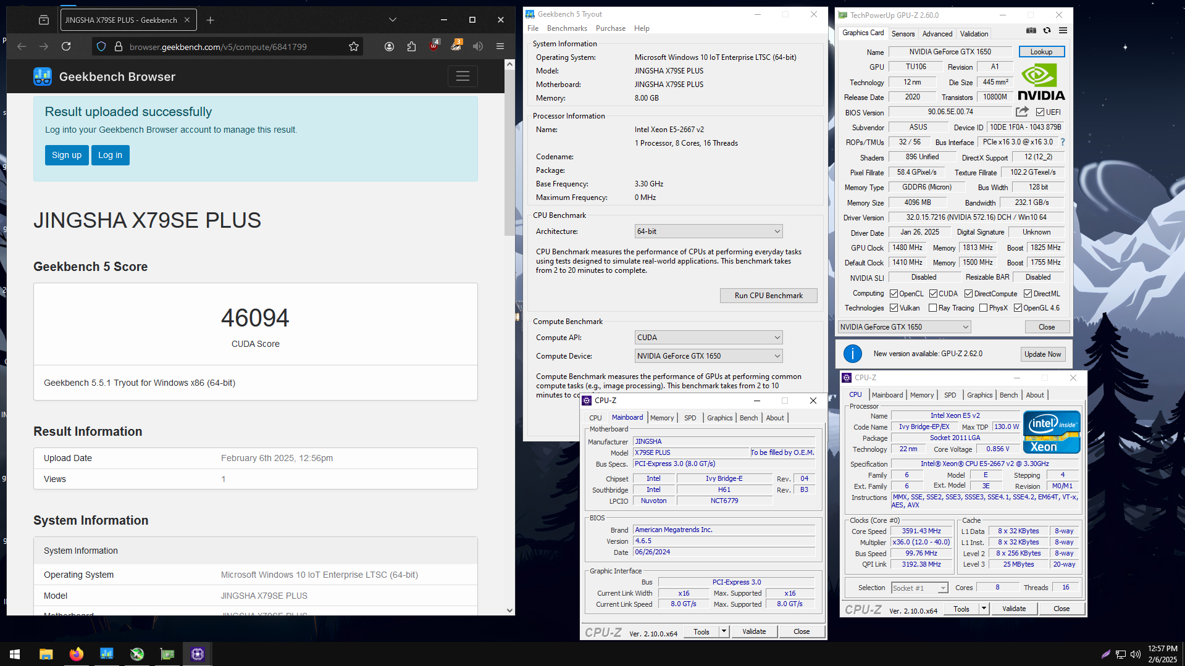The image size is (1185, 666).
Task: Toggle the Vulkan checkbox
Action: click(894, 308)
